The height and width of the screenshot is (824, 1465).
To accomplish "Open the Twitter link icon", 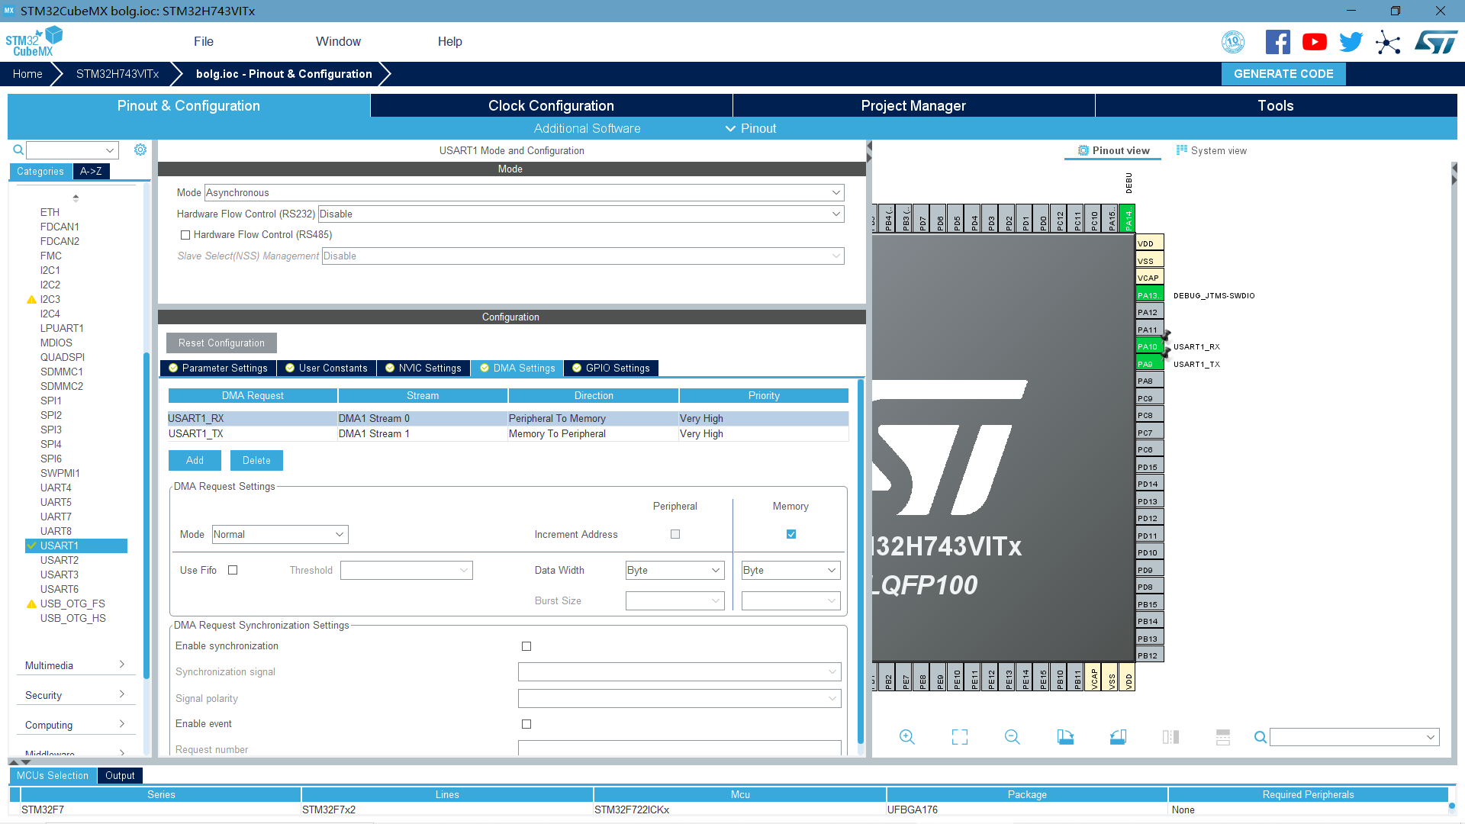I will tap(1351, 42).
